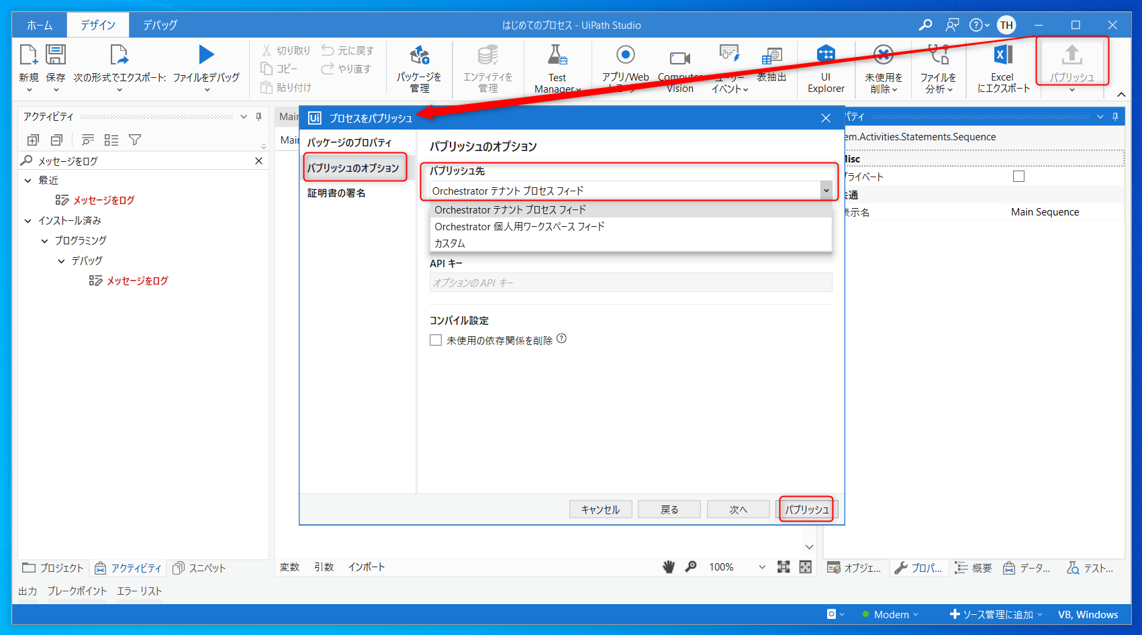Click the App/Web recorder icon
This screenshot has height=635, width=1142.
(625, 55)
